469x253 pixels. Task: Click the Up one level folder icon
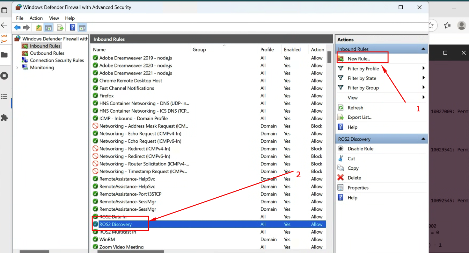[38, 27]
